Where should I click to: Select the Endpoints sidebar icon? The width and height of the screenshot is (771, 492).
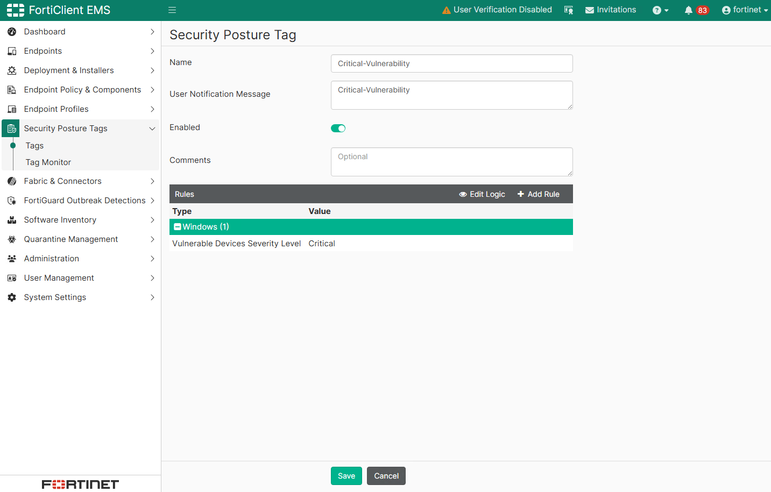click(x=12, y=51)
